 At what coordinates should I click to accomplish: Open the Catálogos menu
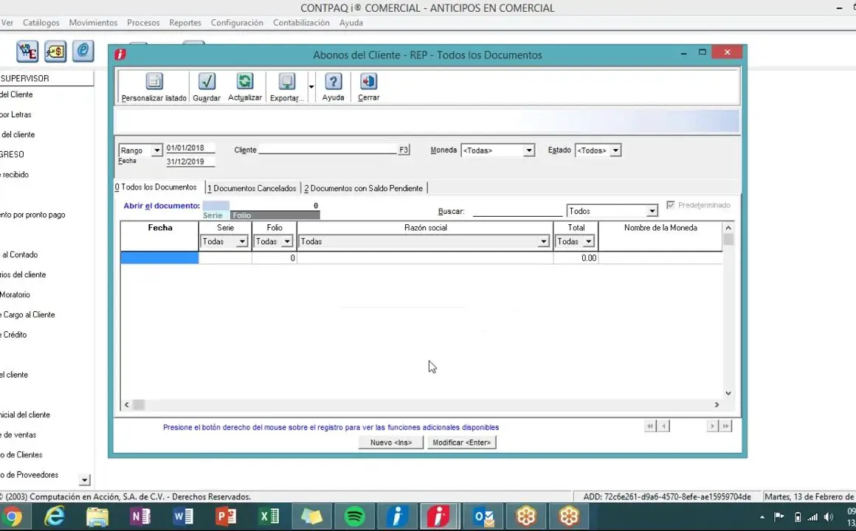(41, 23)
